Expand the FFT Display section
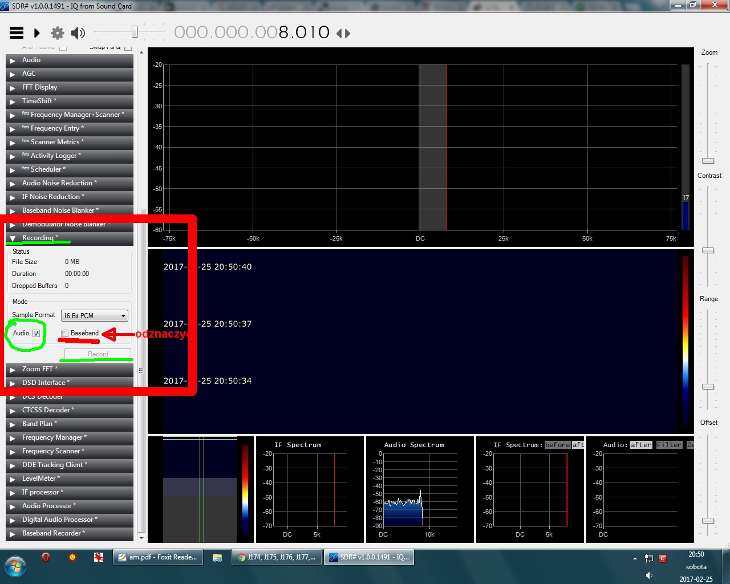The image size is (730, 584). pos(70,87)
